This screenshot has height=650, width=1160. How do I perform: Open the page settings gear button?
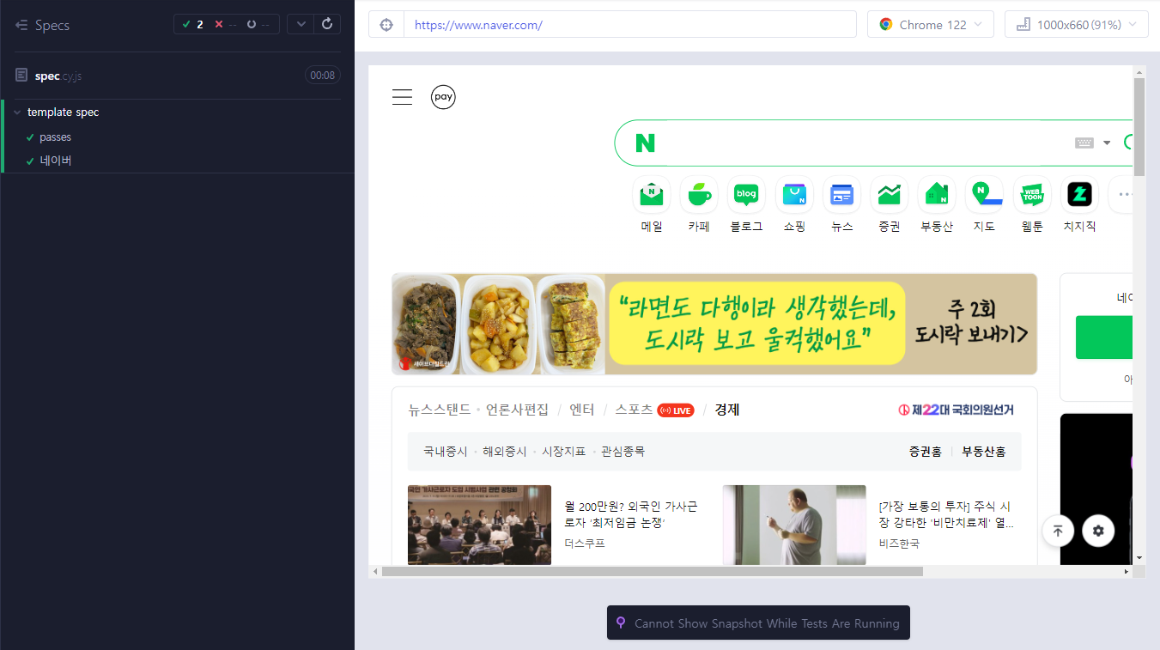[x=1098, y=531]
